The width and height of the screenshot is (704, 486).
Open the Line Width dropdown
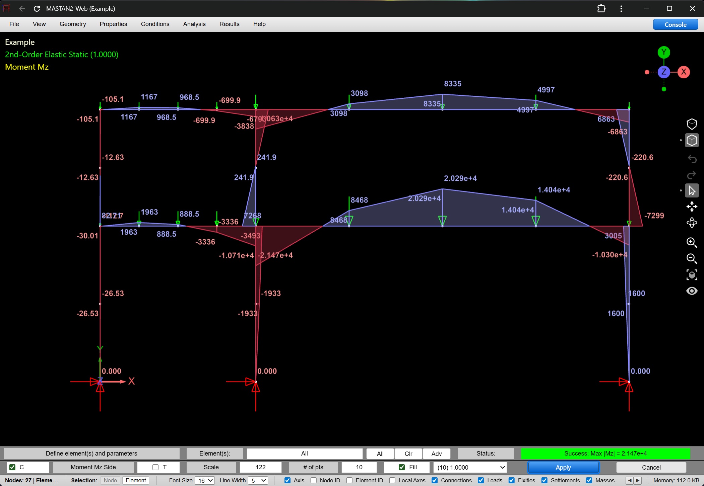[x=257, y=480]
